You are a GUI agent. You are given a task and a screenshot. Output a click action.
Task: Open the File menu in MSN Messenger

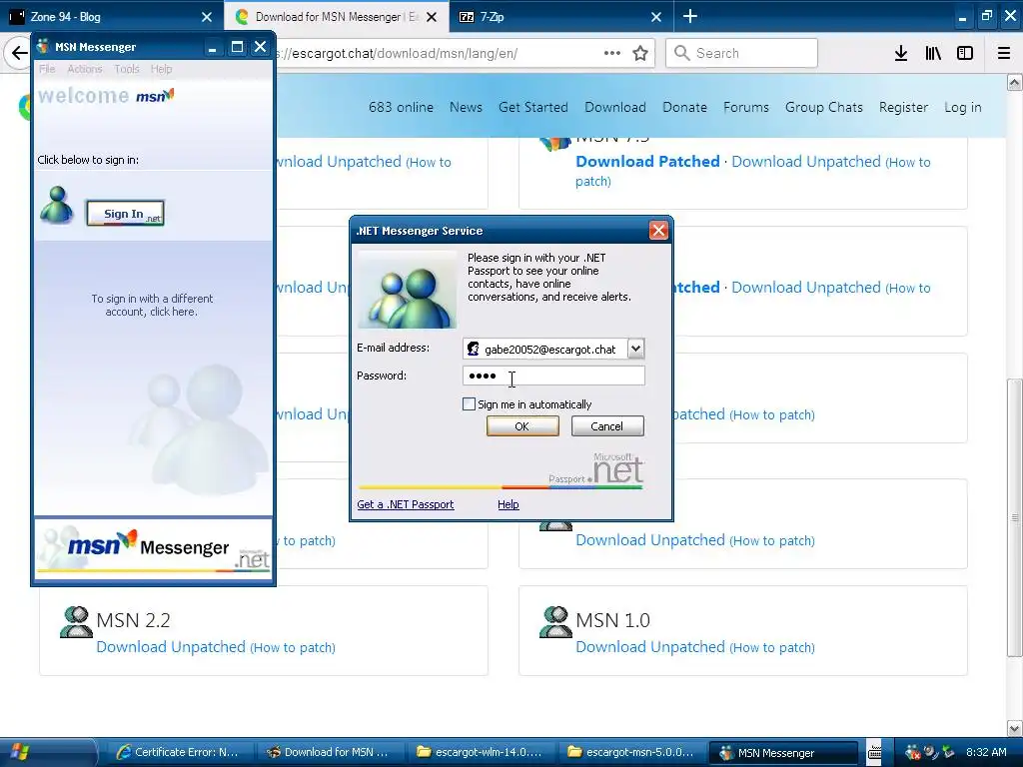(47, 69)
